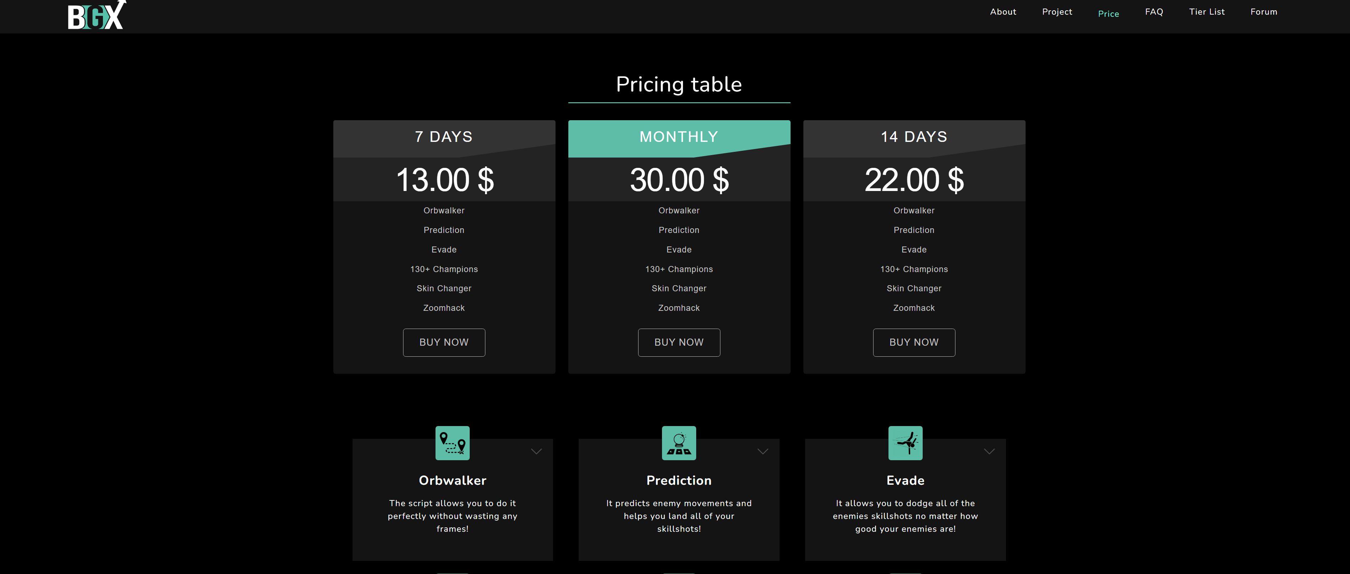Expand the Evade card chevron
The width and height of the screenshot is (1350, 574).
pos(989,452)
